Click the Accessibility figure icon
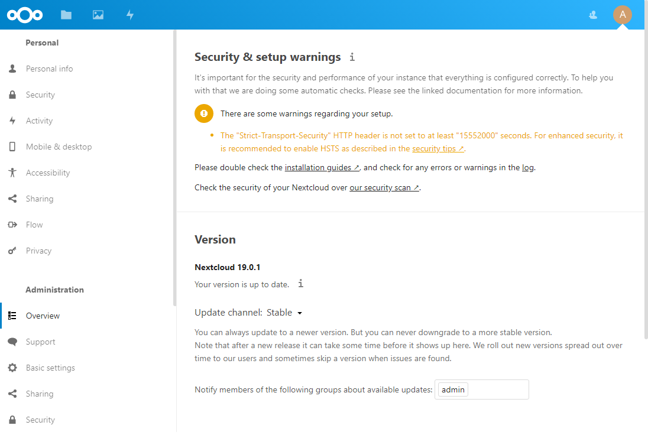Screen dimensions: 648x435 click(12, 173)
